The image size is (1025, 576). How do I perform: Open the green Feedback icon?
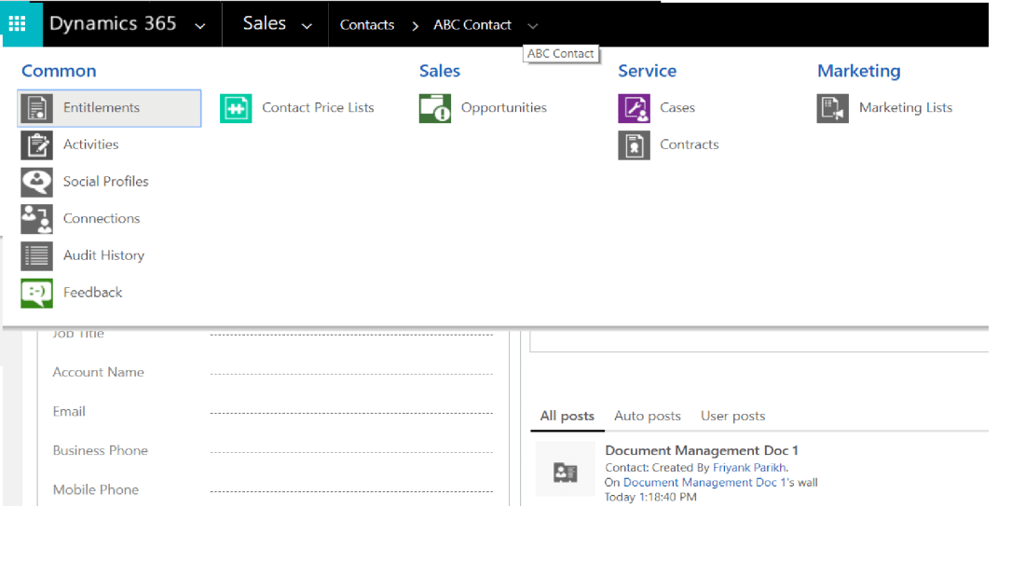pos(37,293)
